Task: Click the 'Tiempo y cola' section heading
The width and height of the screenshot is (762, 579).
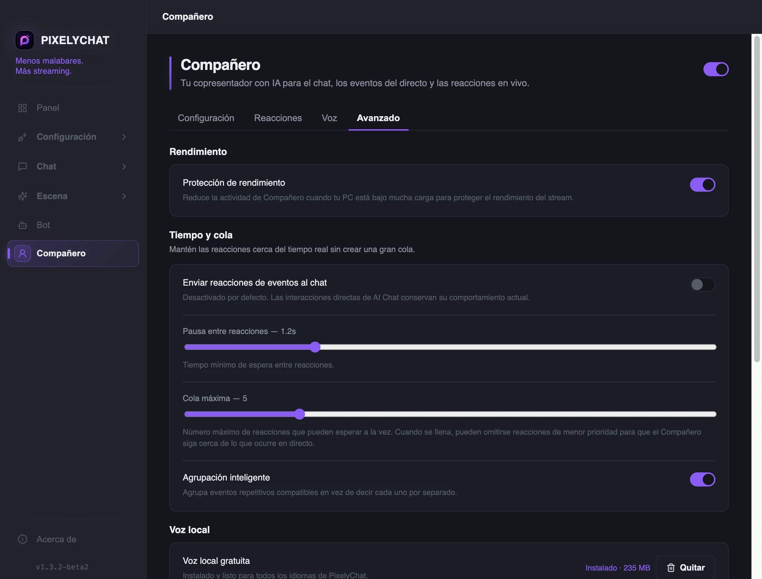Action: point(201,235)
